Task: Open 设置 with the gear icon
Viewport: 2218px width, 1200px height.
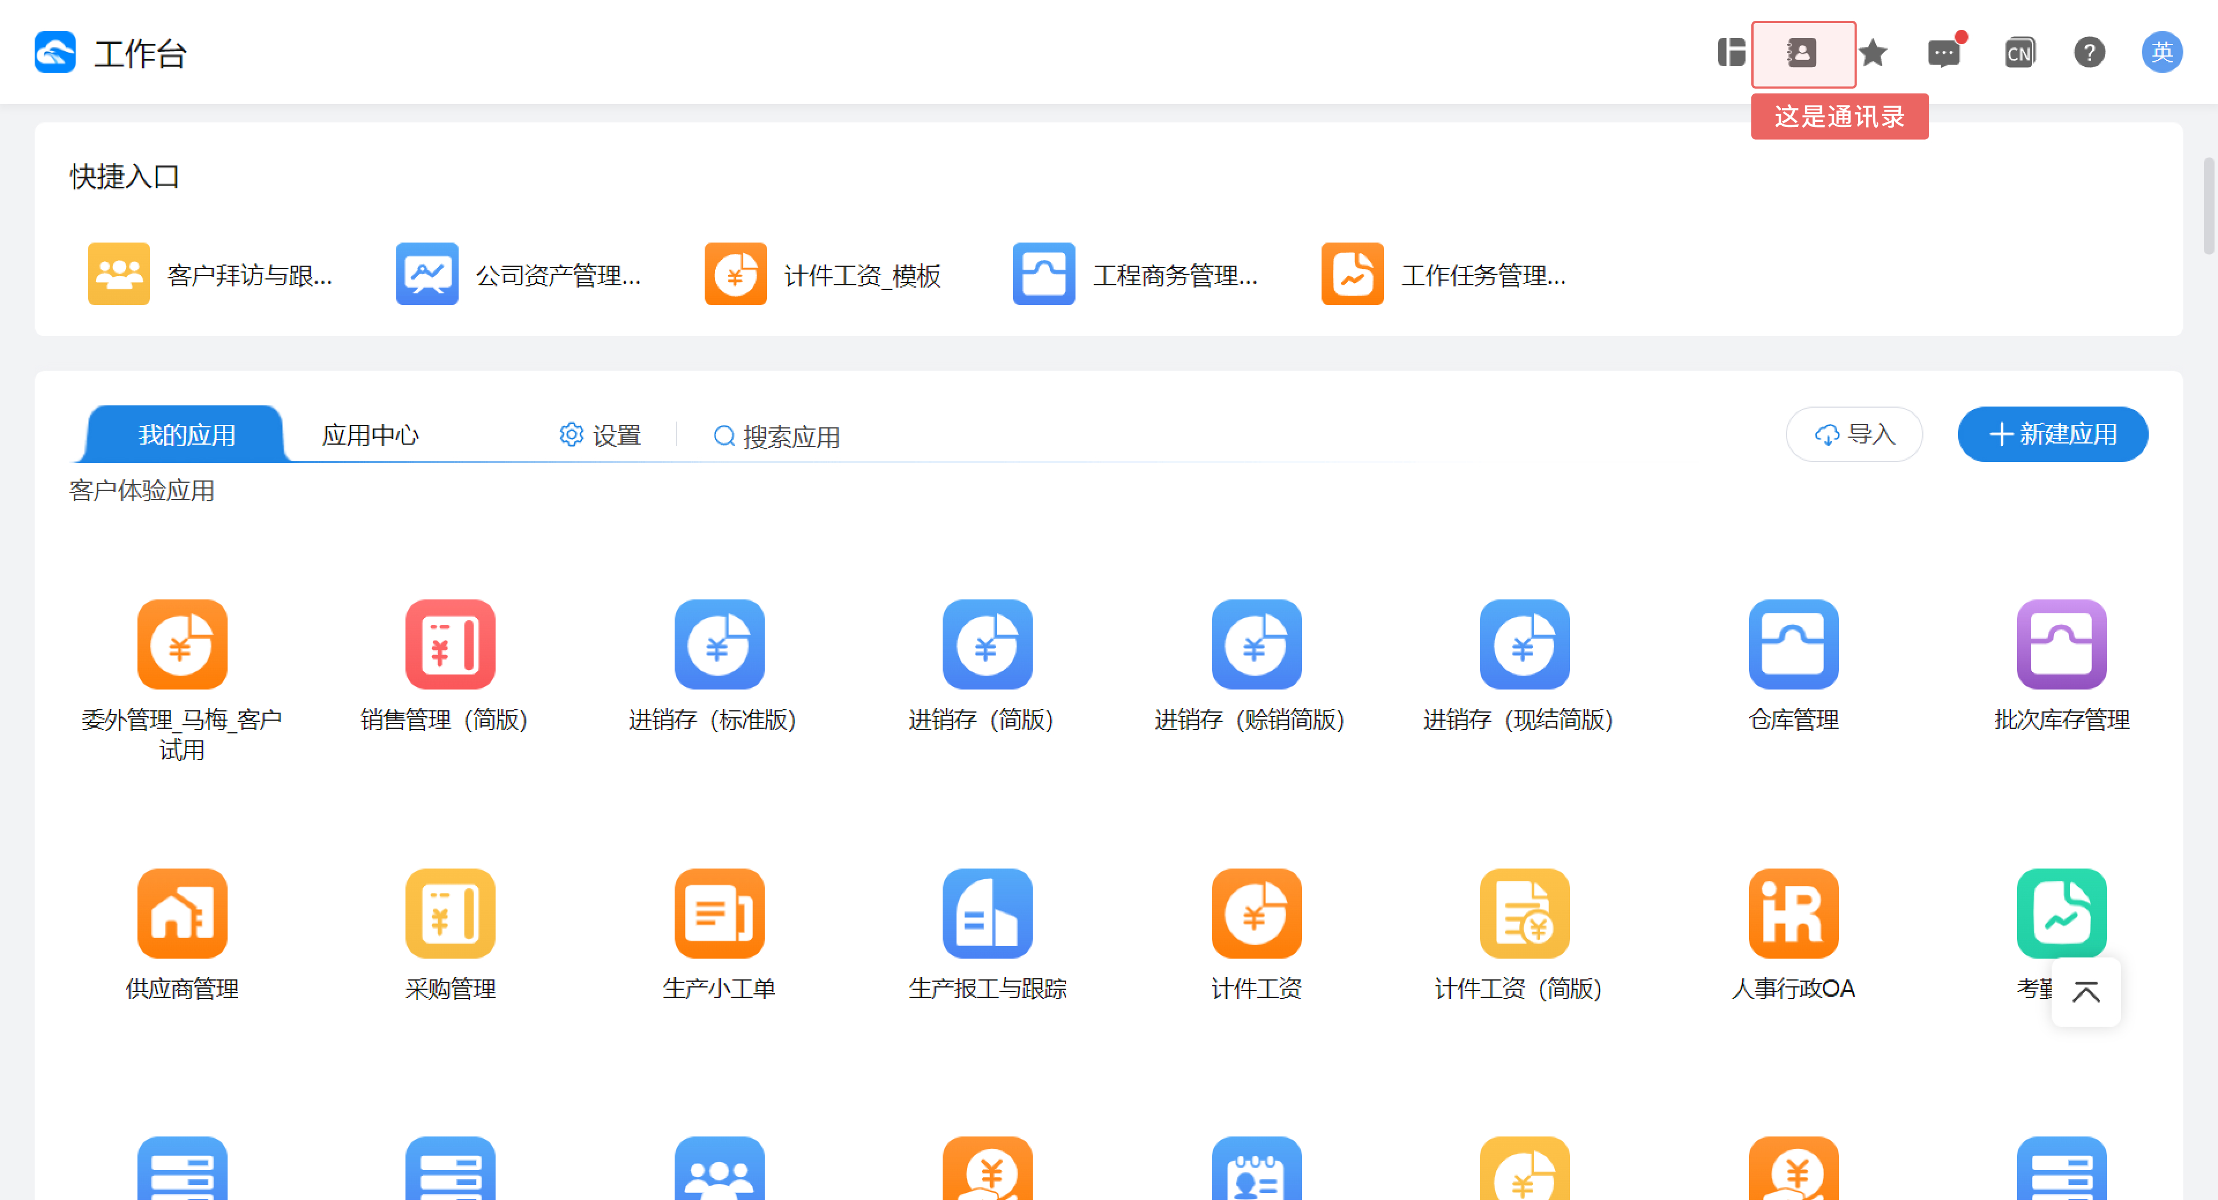Action: point(600,435)
